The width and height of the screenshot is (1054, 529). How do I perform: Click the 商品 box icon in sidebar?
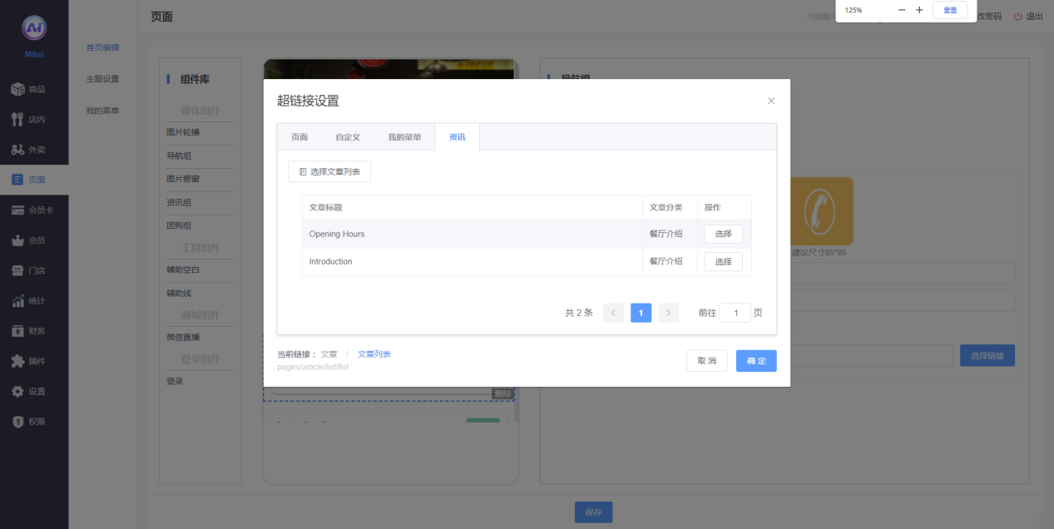17,89
